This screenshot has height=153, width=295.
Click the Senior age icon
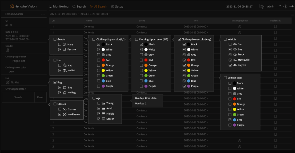click(x=103, y=119)
